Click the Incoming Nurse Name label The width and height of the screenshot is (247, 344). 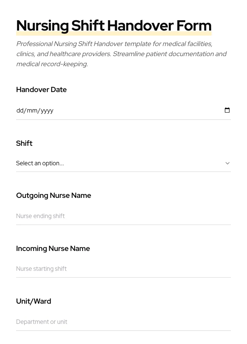tap(53, 248)
